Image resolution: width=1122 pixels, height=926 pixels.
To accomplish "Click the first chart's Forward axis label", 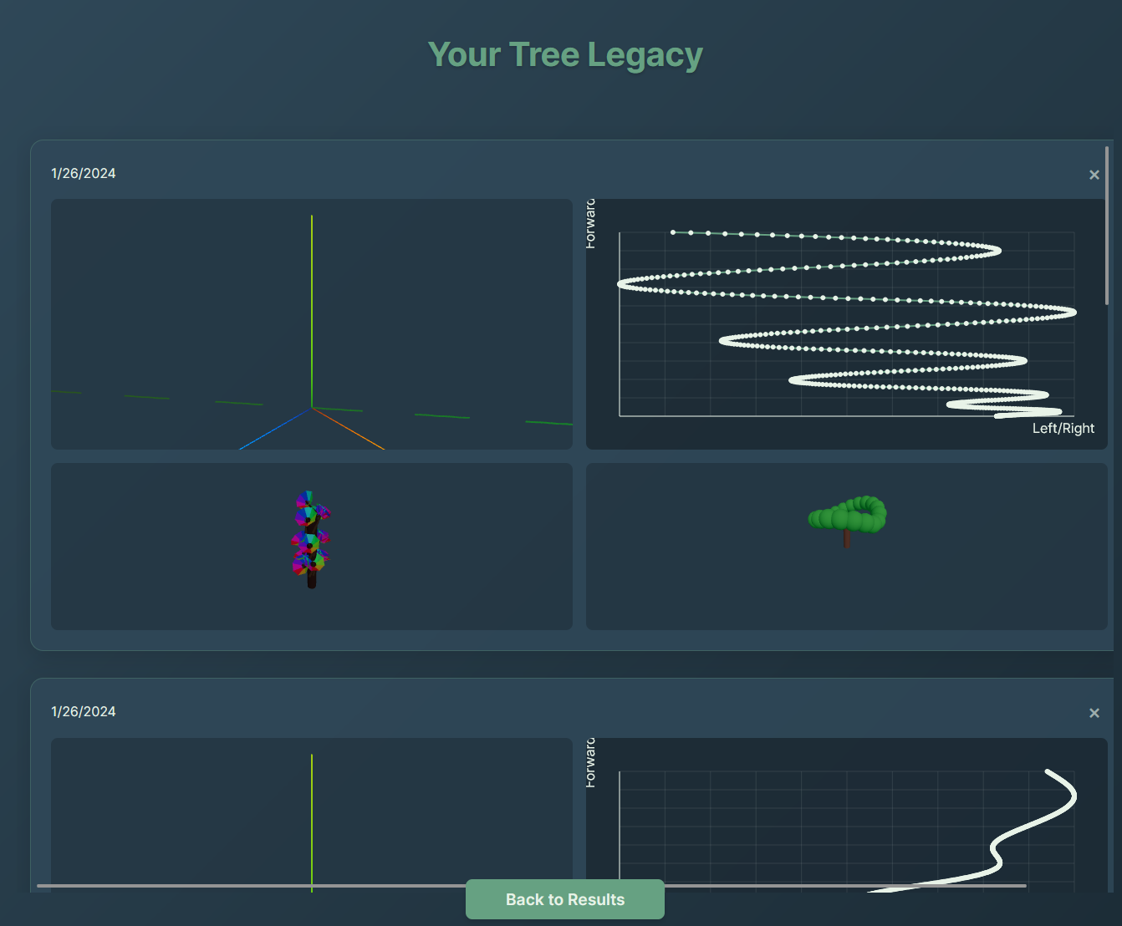I will [590, 224].
